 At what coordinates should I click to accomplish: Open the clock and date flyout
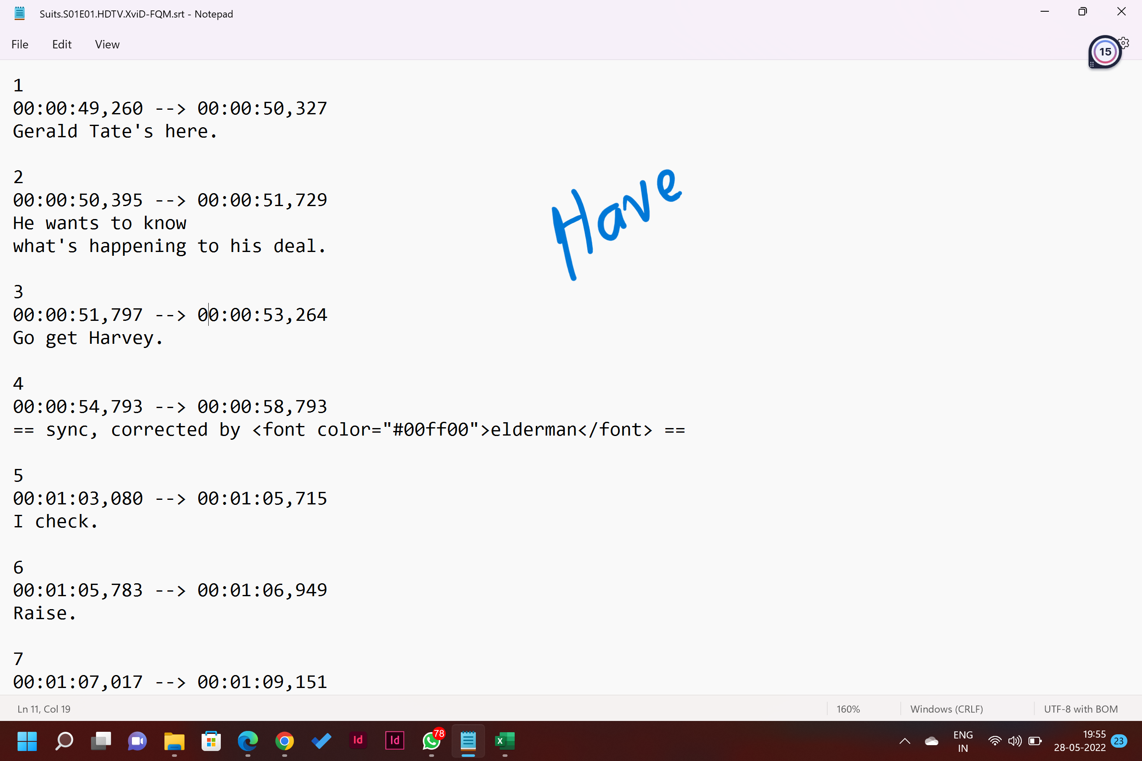[1079, 741]
